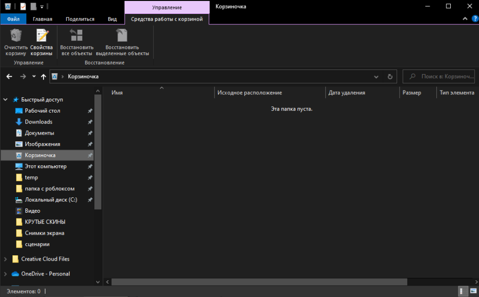Image resolution: width=479 pixels, height=297 pixels.
Task: Select Средства работы с корзиной tab
Action: tap(167, 19)
